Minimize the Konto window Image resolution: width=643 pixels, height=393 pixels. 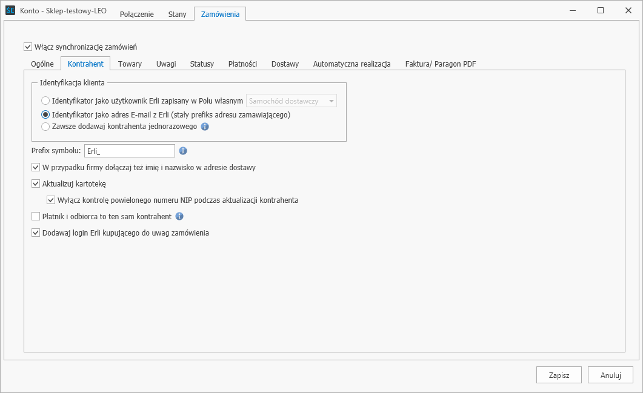point(573,10)
